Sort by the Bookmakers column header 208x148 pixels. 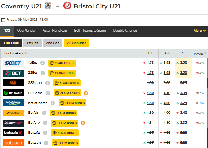(16, 53)
